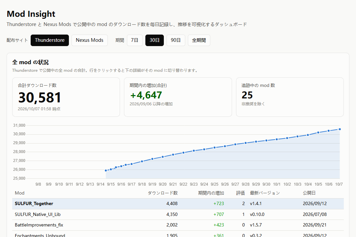Click release date 2026/09/12 of SULFUR_Together

tap(315, 204)
